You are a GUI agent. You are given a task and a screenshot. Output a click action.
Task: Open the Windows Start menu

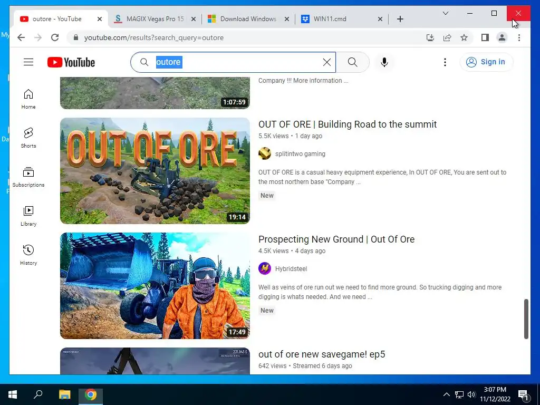click(13, 394)
